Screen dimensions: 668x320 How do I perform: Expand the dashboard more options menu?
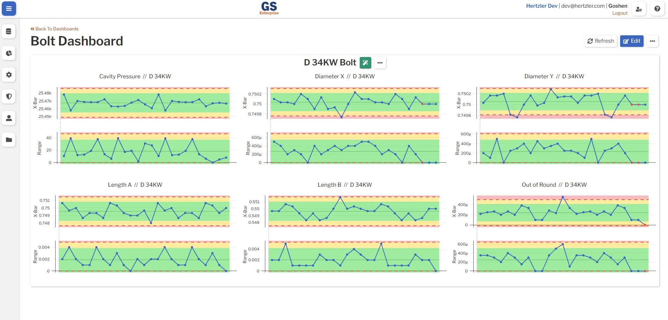tap(652, 41)
